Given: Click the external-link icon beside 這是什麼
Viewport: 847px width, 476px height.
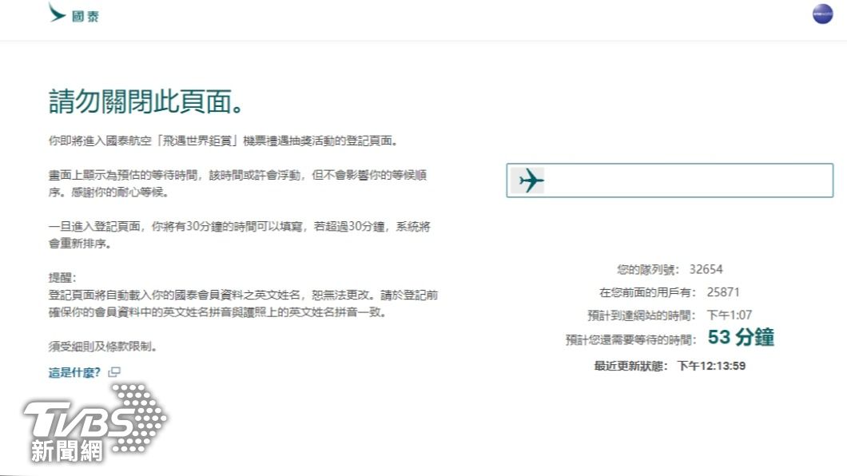Looking at the screenshot, I should (114, 372).
